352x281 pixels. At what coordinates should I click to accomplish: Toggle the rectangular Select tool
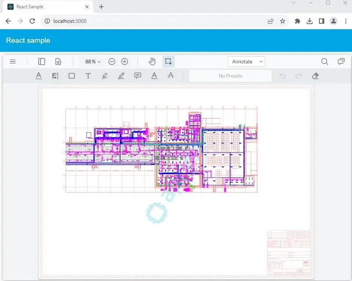pyautogui.click(x=169, y=62)
